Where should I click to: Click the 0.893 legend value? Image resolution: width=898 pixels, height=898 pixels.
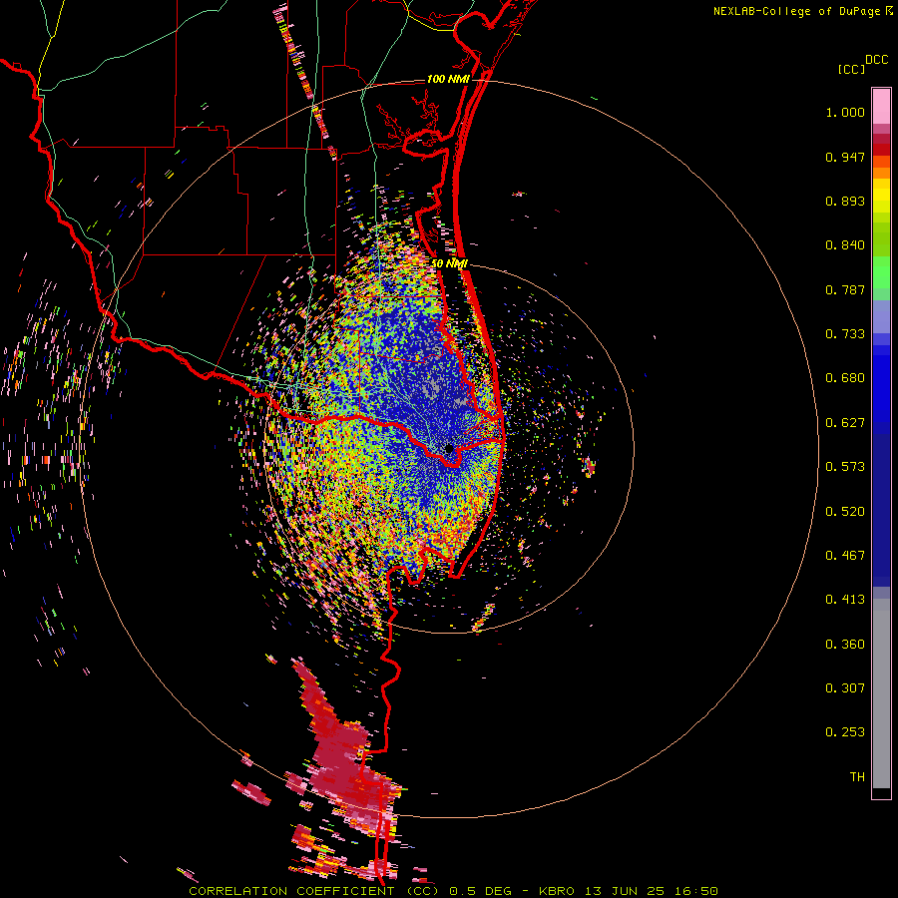845,201
